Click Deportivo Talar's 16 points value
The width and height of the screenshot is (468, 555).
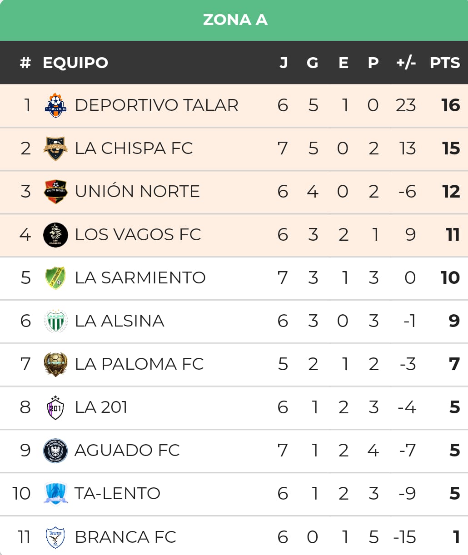(x=451, y=105)
